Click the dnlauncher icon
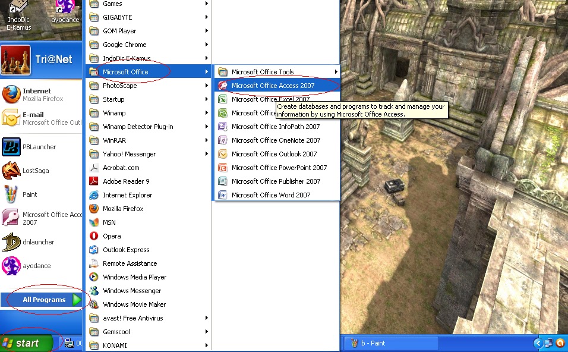 11,242
